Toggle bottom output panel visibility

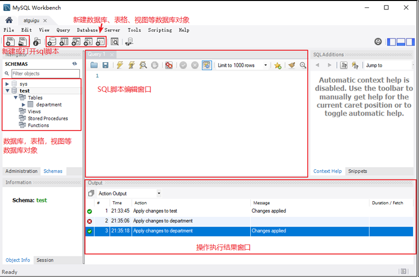pyautogui.click(x=401, y=42)
